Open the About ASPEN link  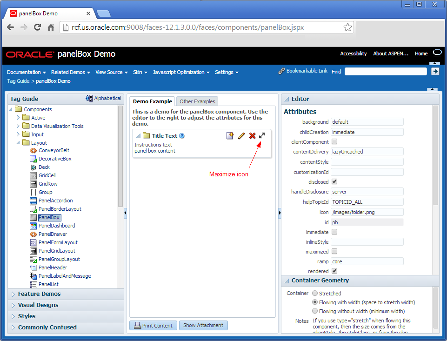(x=391, y=53)
